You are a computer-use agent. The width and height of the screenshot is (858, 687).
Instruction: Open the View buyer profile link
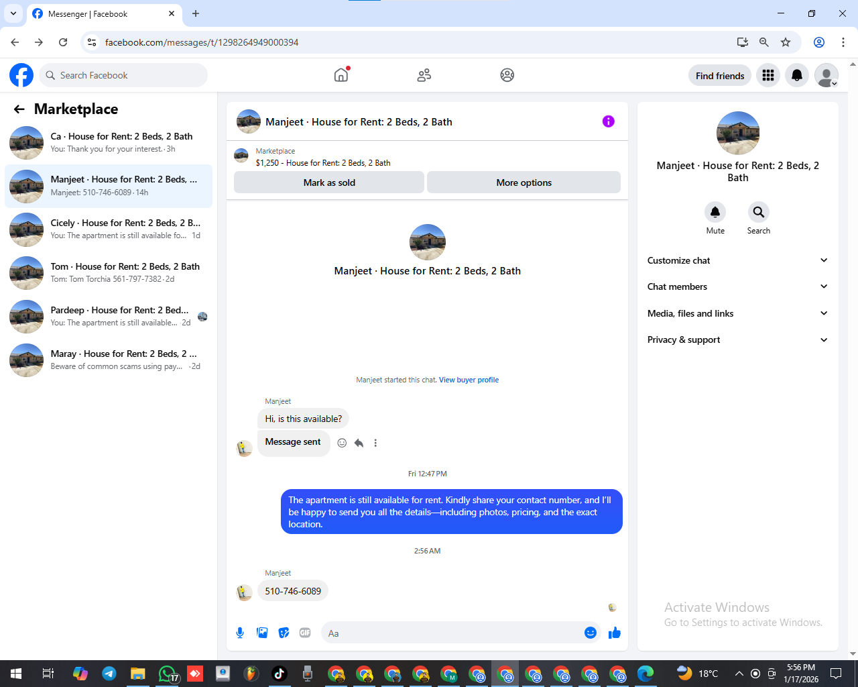[x=469, y=380]
